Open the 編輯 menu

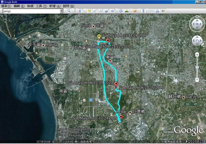tap(19, 6)
